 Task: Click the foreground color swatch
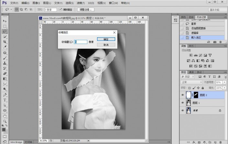pos(4,129)
